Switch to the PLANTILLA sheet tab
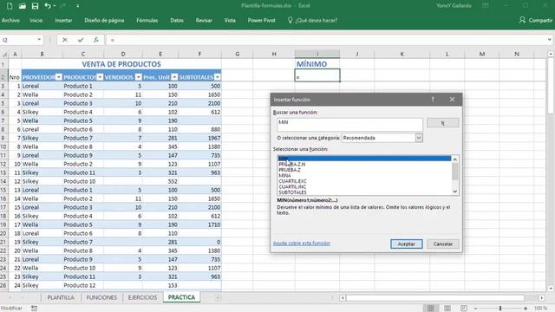 [x=61, y=297]
